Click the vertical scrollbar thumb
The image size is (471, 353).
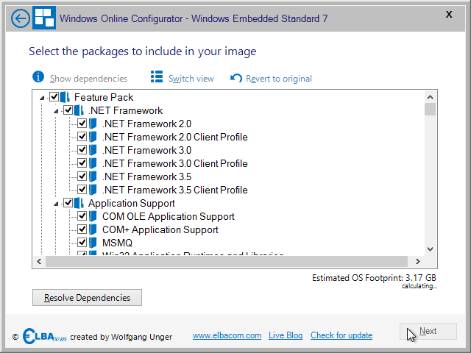click(430, 109)
